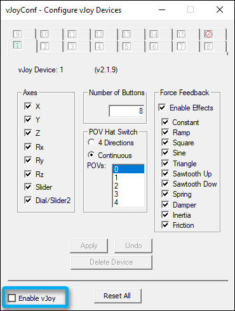The height and width of the screenshot is (311, 235).
Task: Disable the Enable Effects checkbox
Action: tap(162, 107)
